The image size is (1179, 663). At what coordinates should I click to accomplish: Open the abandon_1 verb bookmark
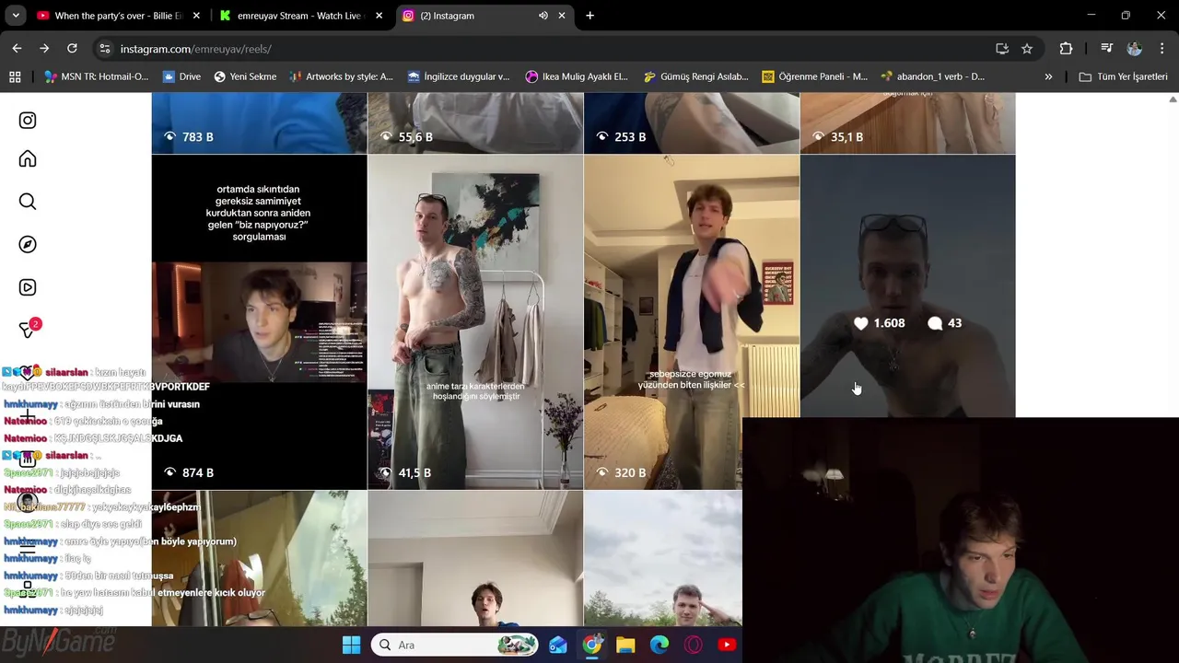click(933, 76)
